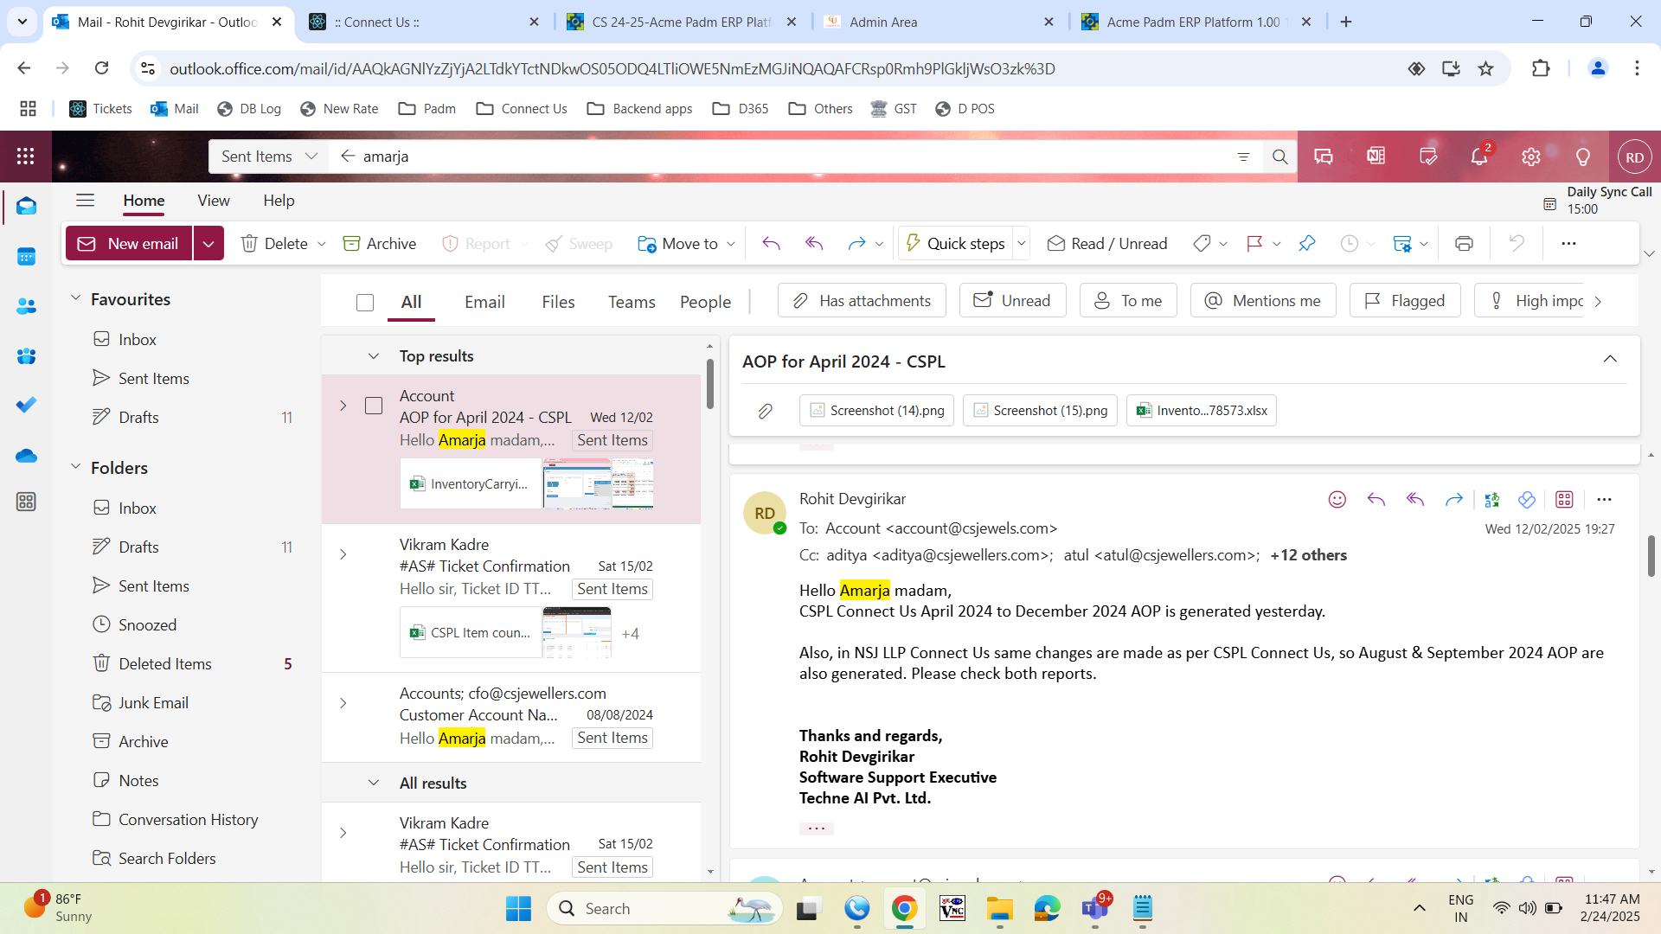Image resolution: width=1661 pixels, height=934 pixels.
Task: Collapse the All results group
Action: (374, 783)
